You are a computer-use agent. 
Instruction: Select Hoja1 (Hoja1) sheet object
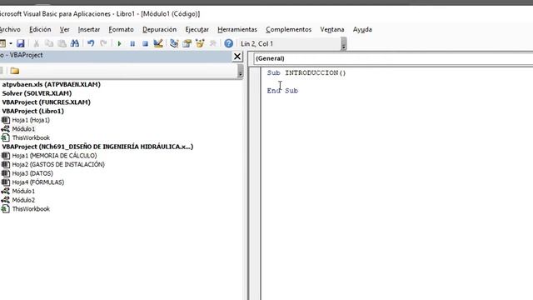(31, 120)
